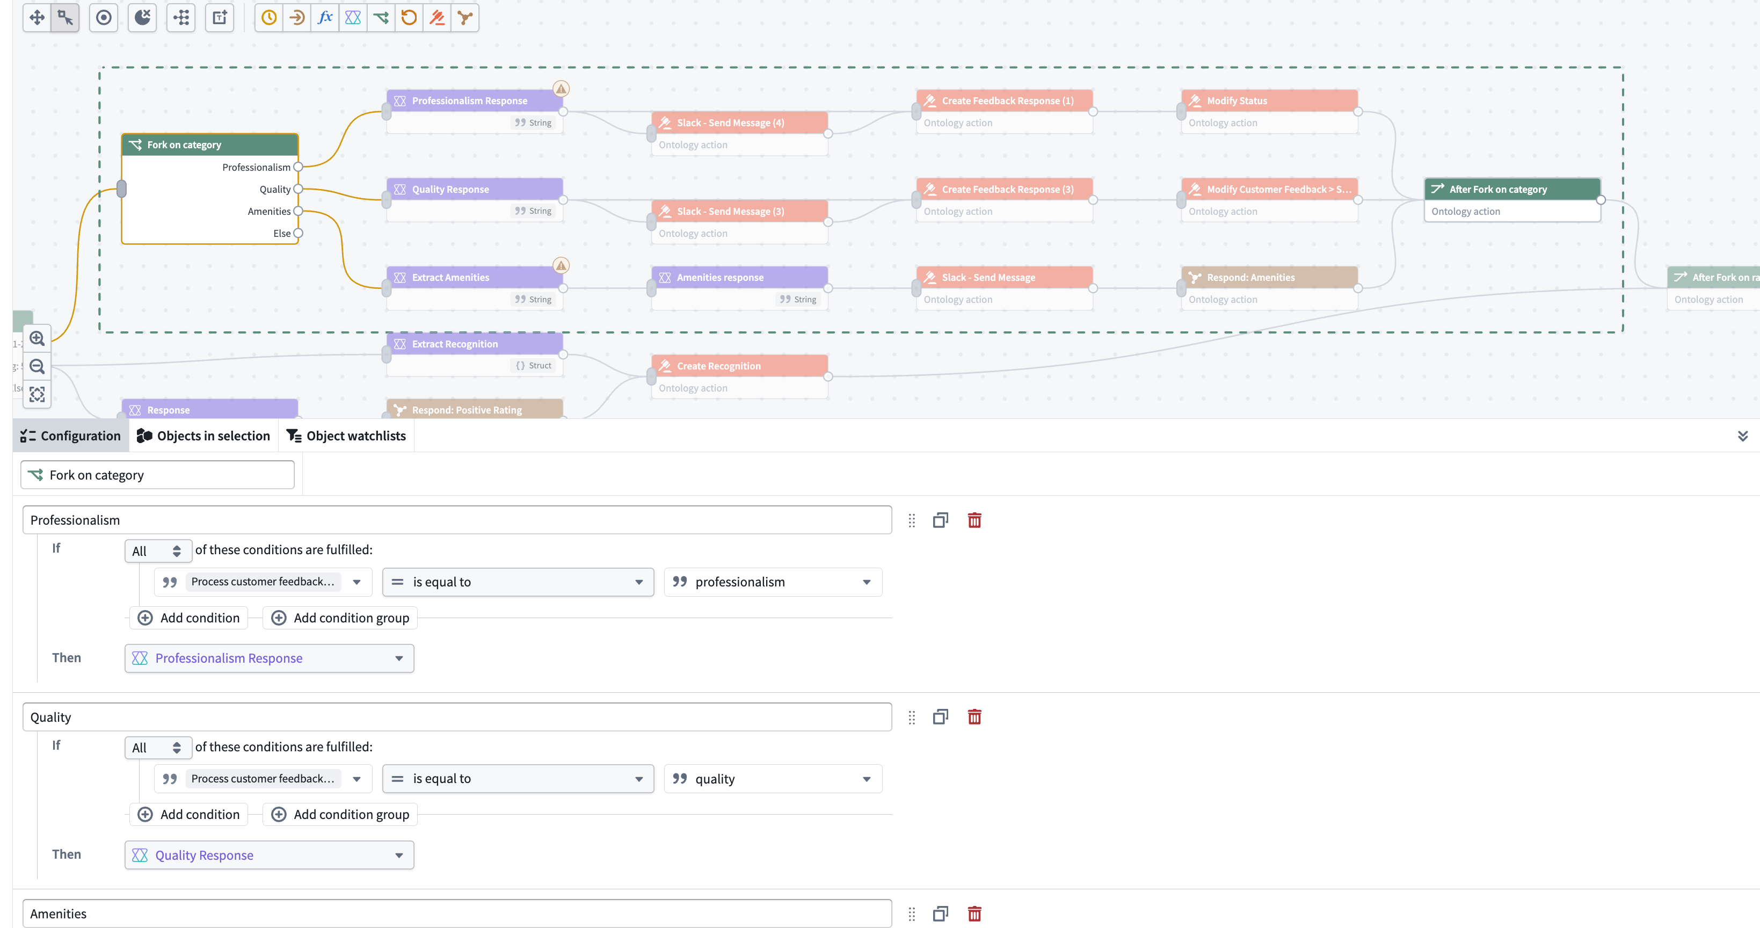This screenshot has height=928, width=1760.
Task: Zoom in on the canvas
Action: coord(37,339)
